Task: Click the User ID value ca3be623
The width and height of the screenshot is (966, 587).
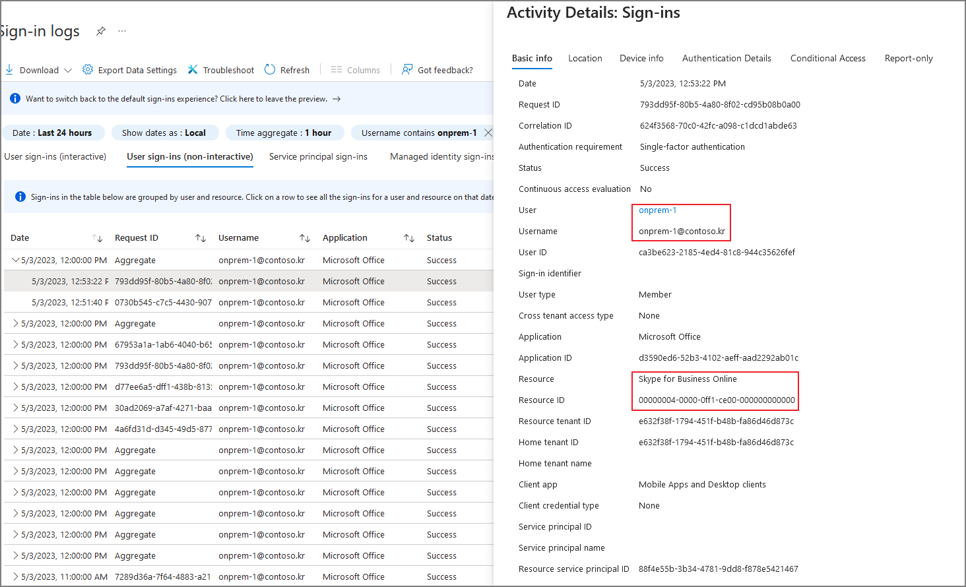Action: point(717,253)
